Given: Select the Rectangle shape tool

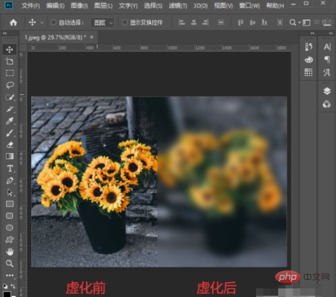Looking at the screenshot, I should pos(9,204).
